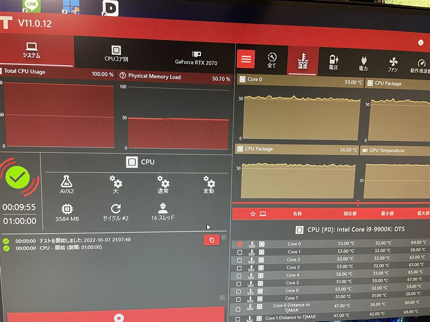The image size is (430, 322).
Task: Sort by 最小値 column header
Action: click(387, 213)
